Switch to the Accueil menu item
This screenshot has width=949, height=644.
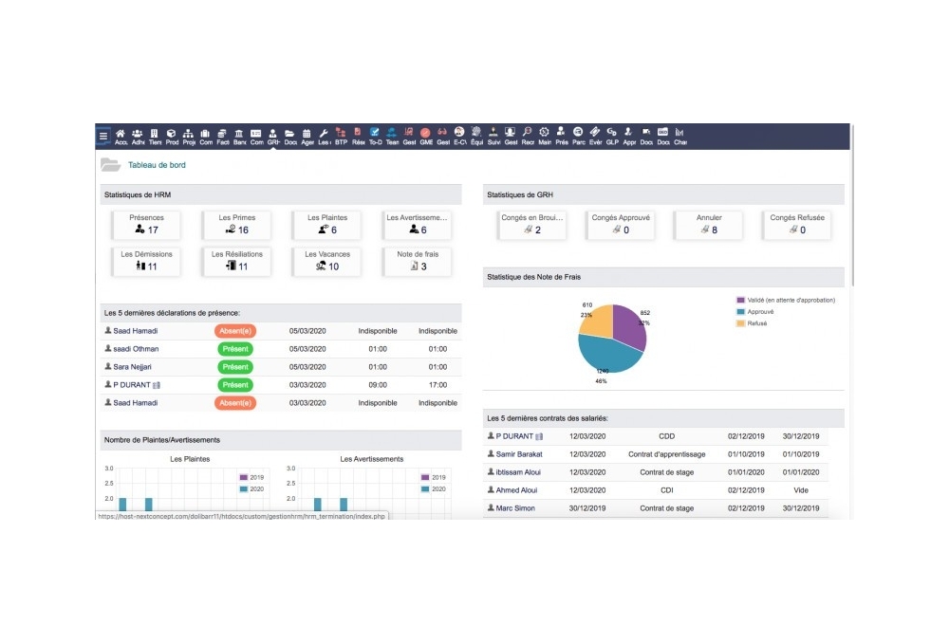[121, 136]
